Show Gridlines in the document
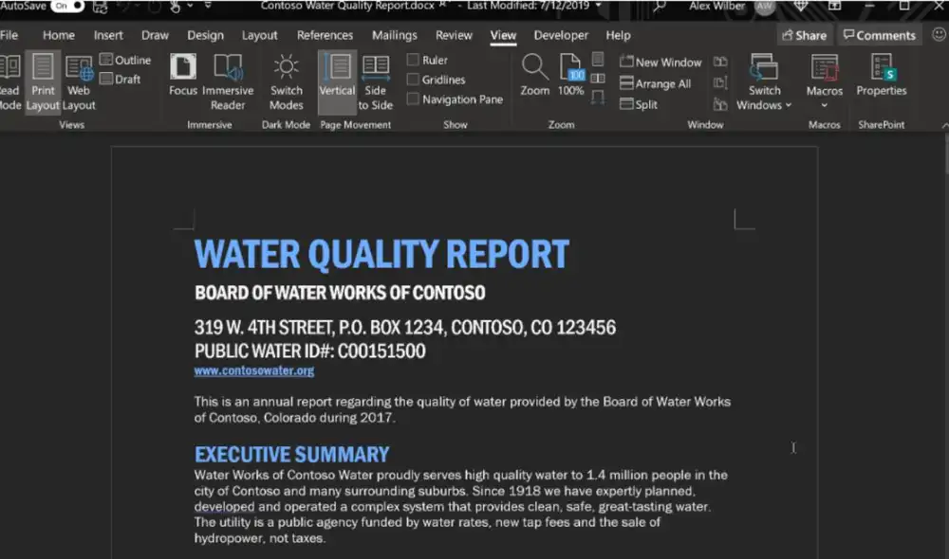 point(415,79)
